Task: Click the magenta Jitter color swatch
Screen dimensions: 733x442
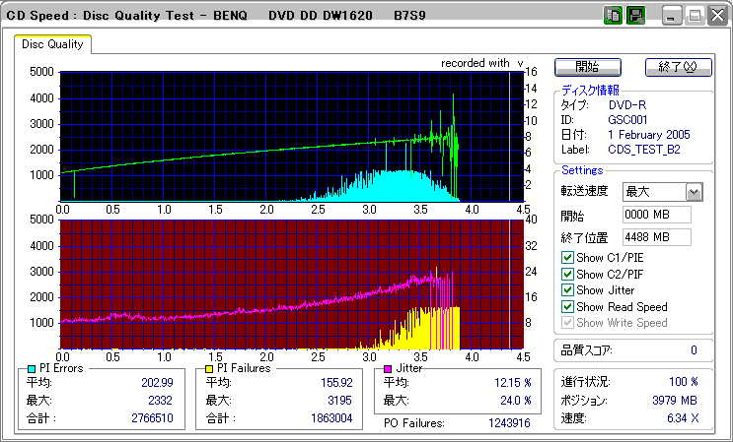Action: tap(388, 369)
